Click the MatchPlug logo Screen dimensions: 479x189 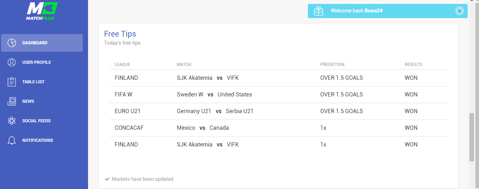pos(42,11)
